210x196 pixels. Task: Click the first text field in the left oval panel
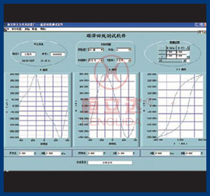click(28, 54)
